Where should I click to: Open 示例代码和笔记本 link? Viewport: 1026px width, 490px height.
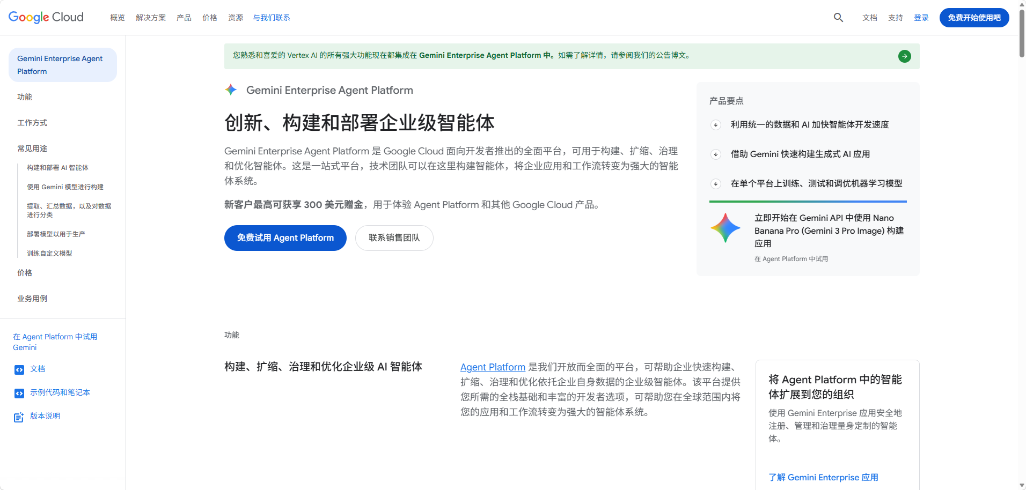point(60,392)
